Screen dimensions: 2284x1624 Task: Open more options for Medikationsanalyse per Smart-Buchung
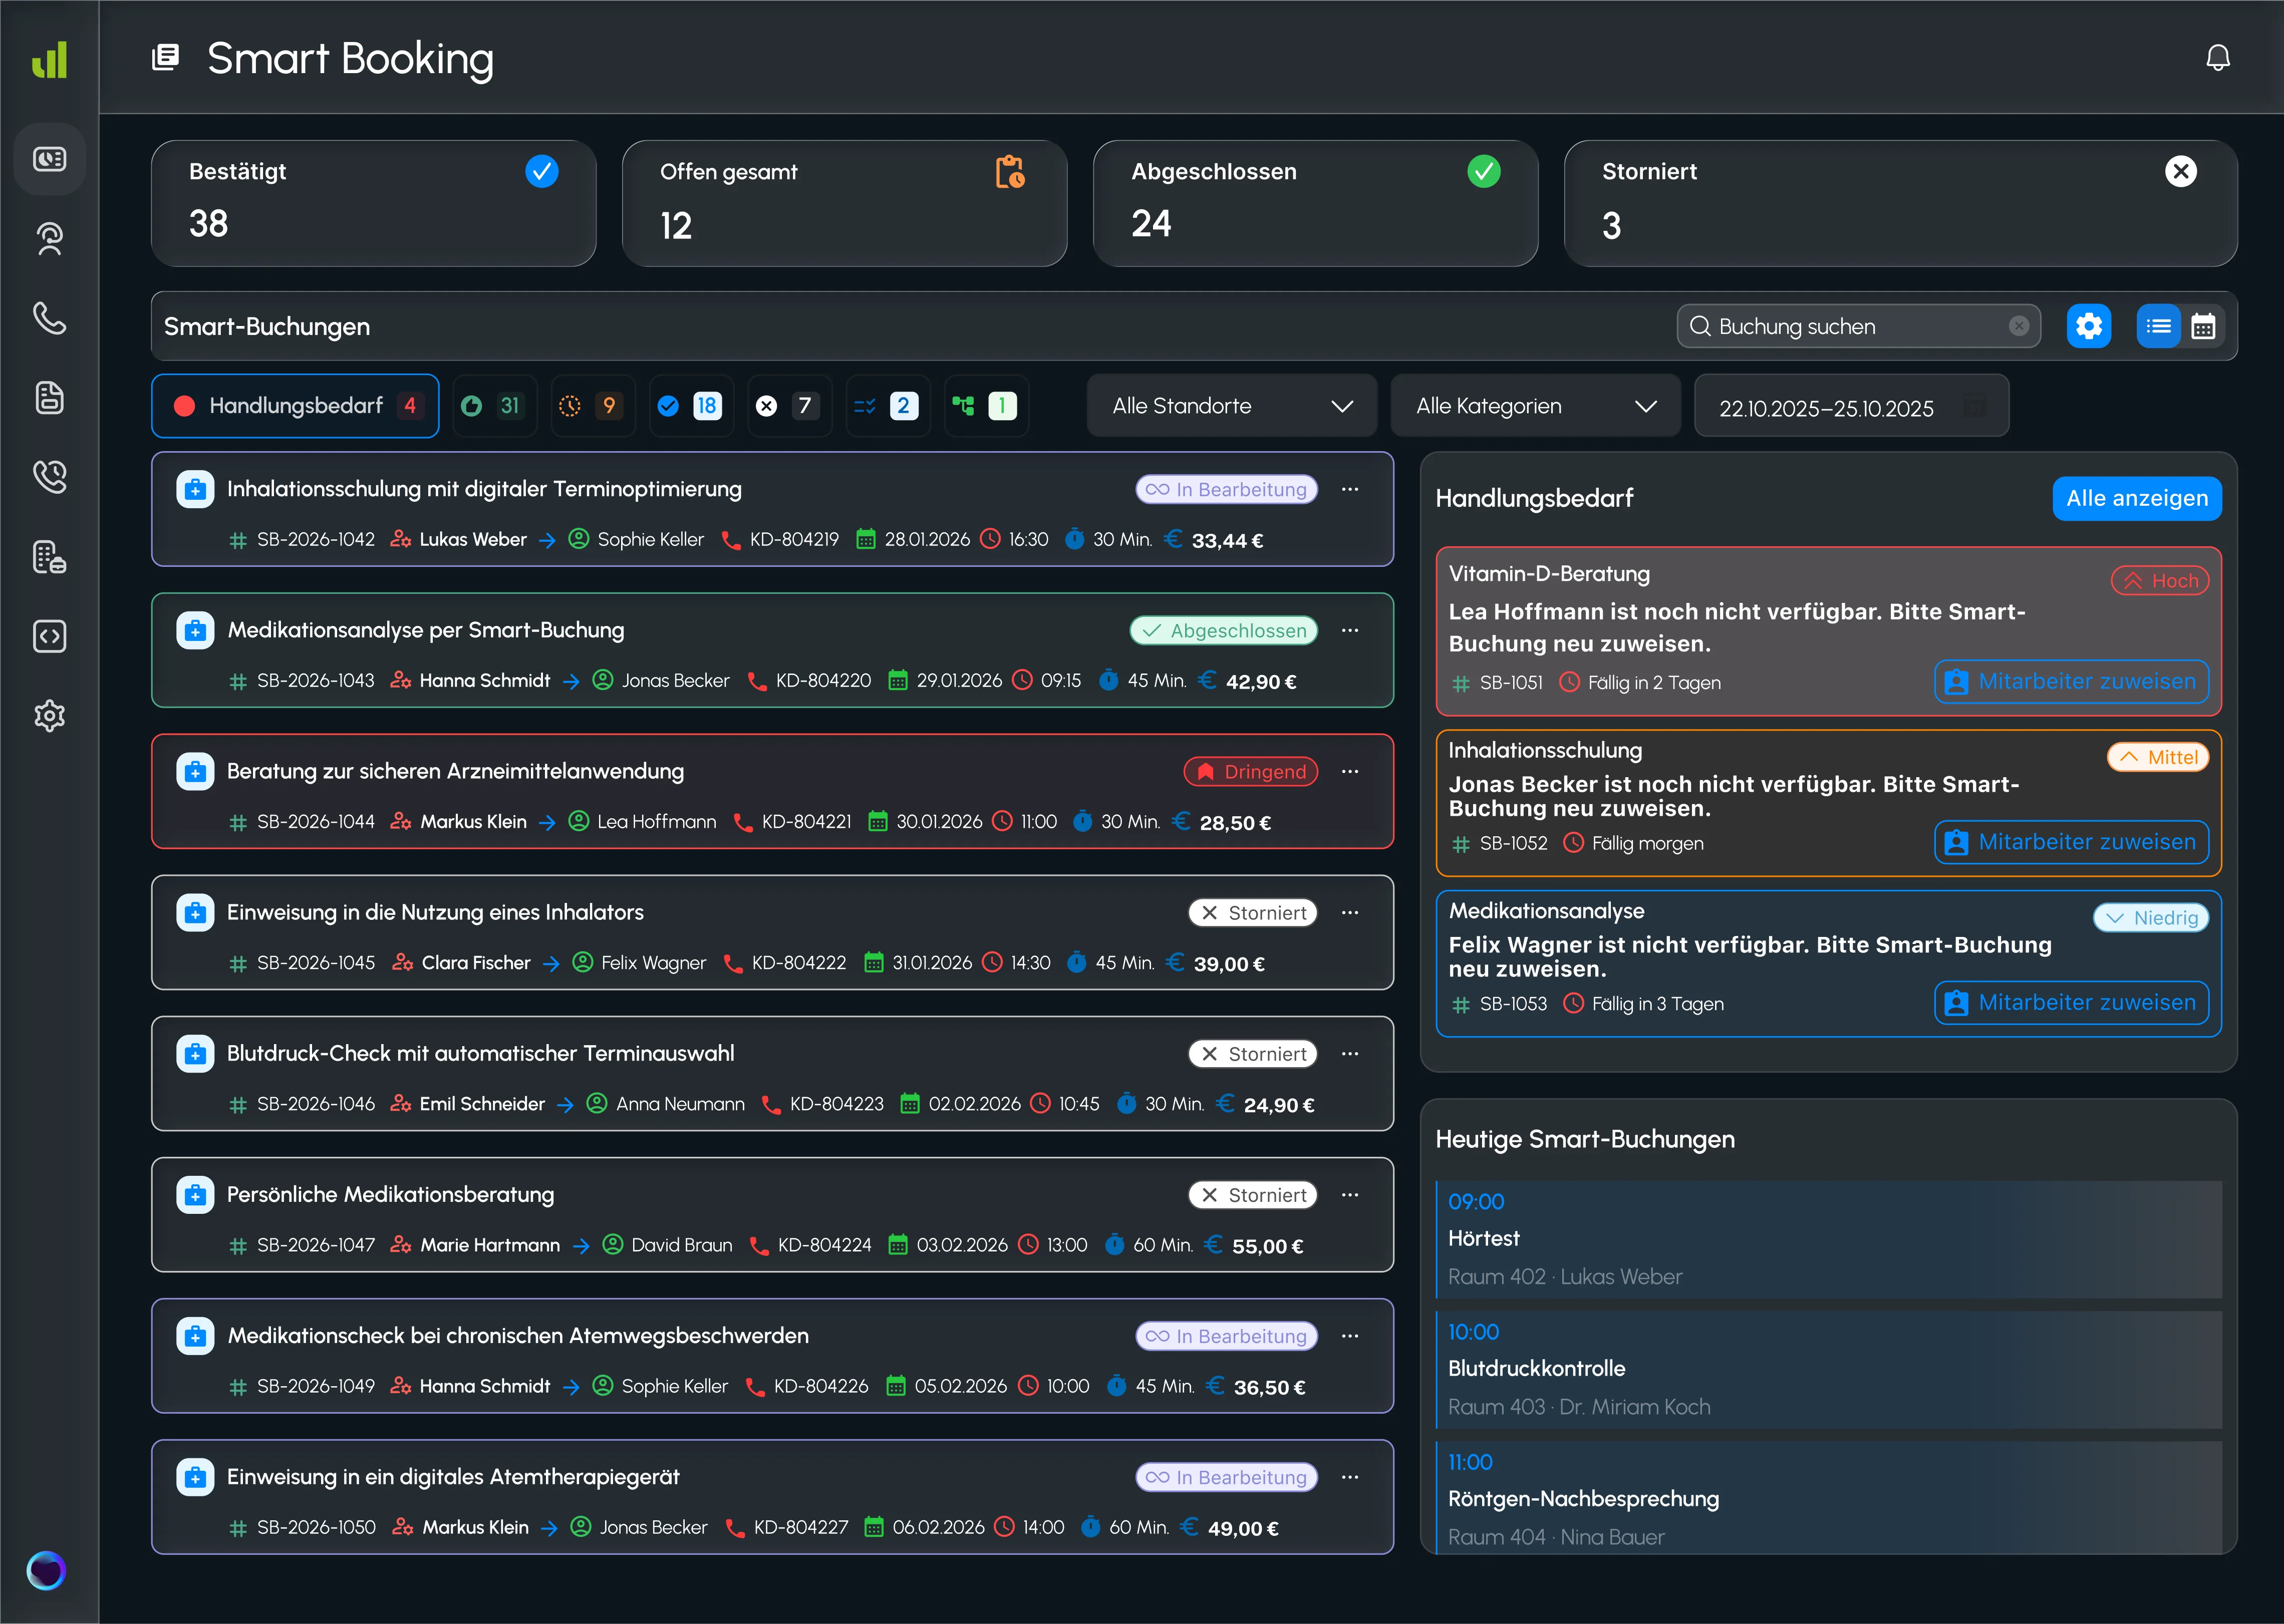1350,630
